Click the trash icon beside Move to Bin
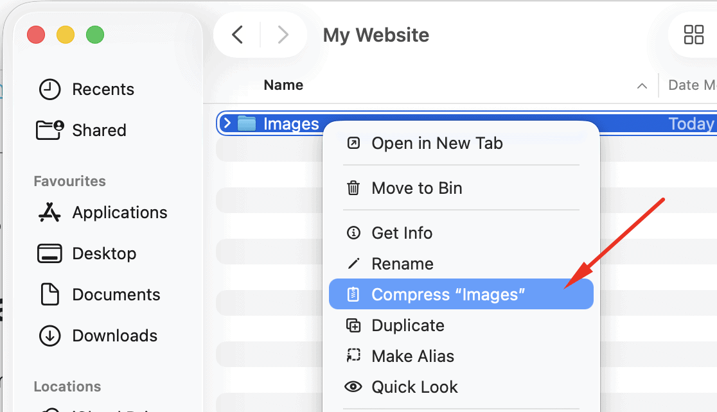 coord(353,188)
